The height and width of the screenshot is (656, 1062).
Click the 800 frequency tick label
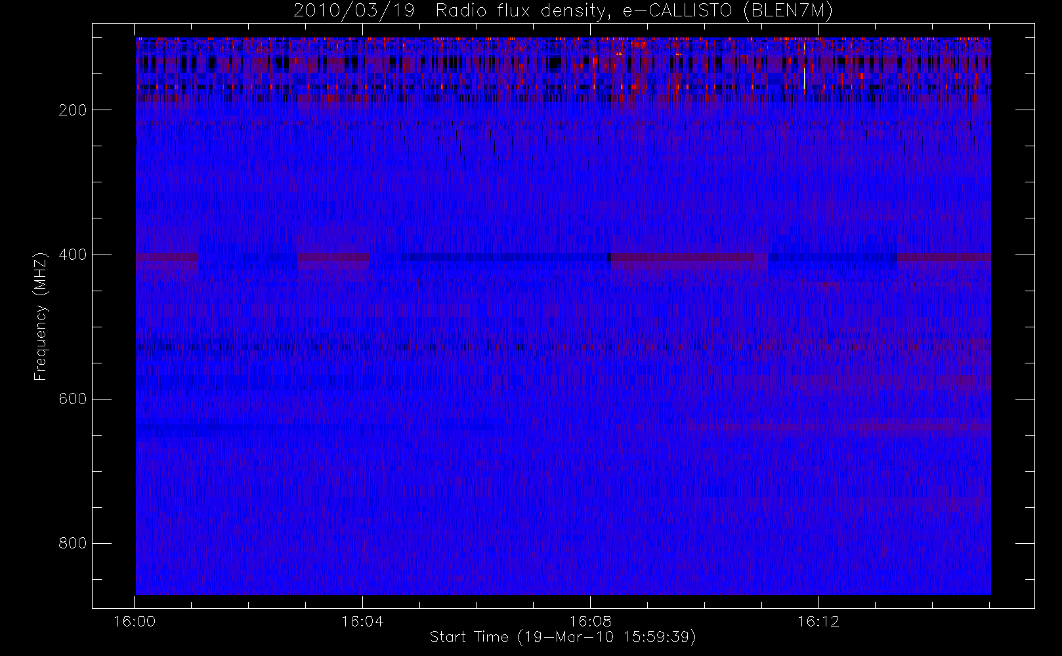(x=73, y=543)
